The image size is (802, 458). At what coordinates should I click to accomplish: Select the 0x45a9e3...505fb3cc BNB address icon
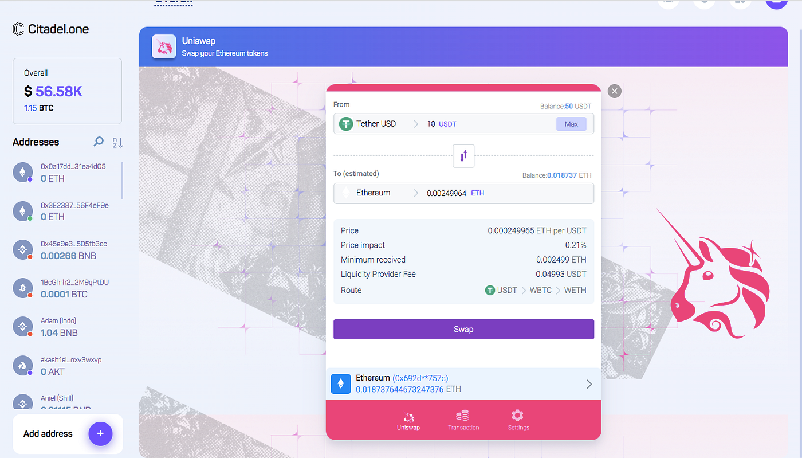(23, 249)
